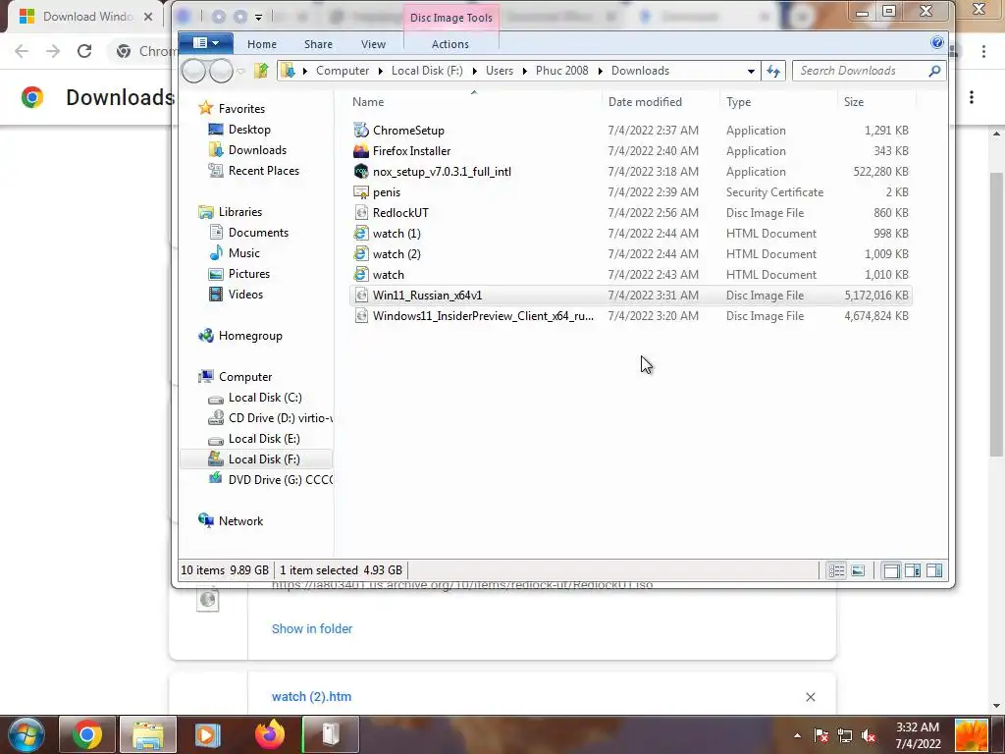Select Network in navigation pane
The width and height of the screenshot is (1005, 754).
(240, 521)
